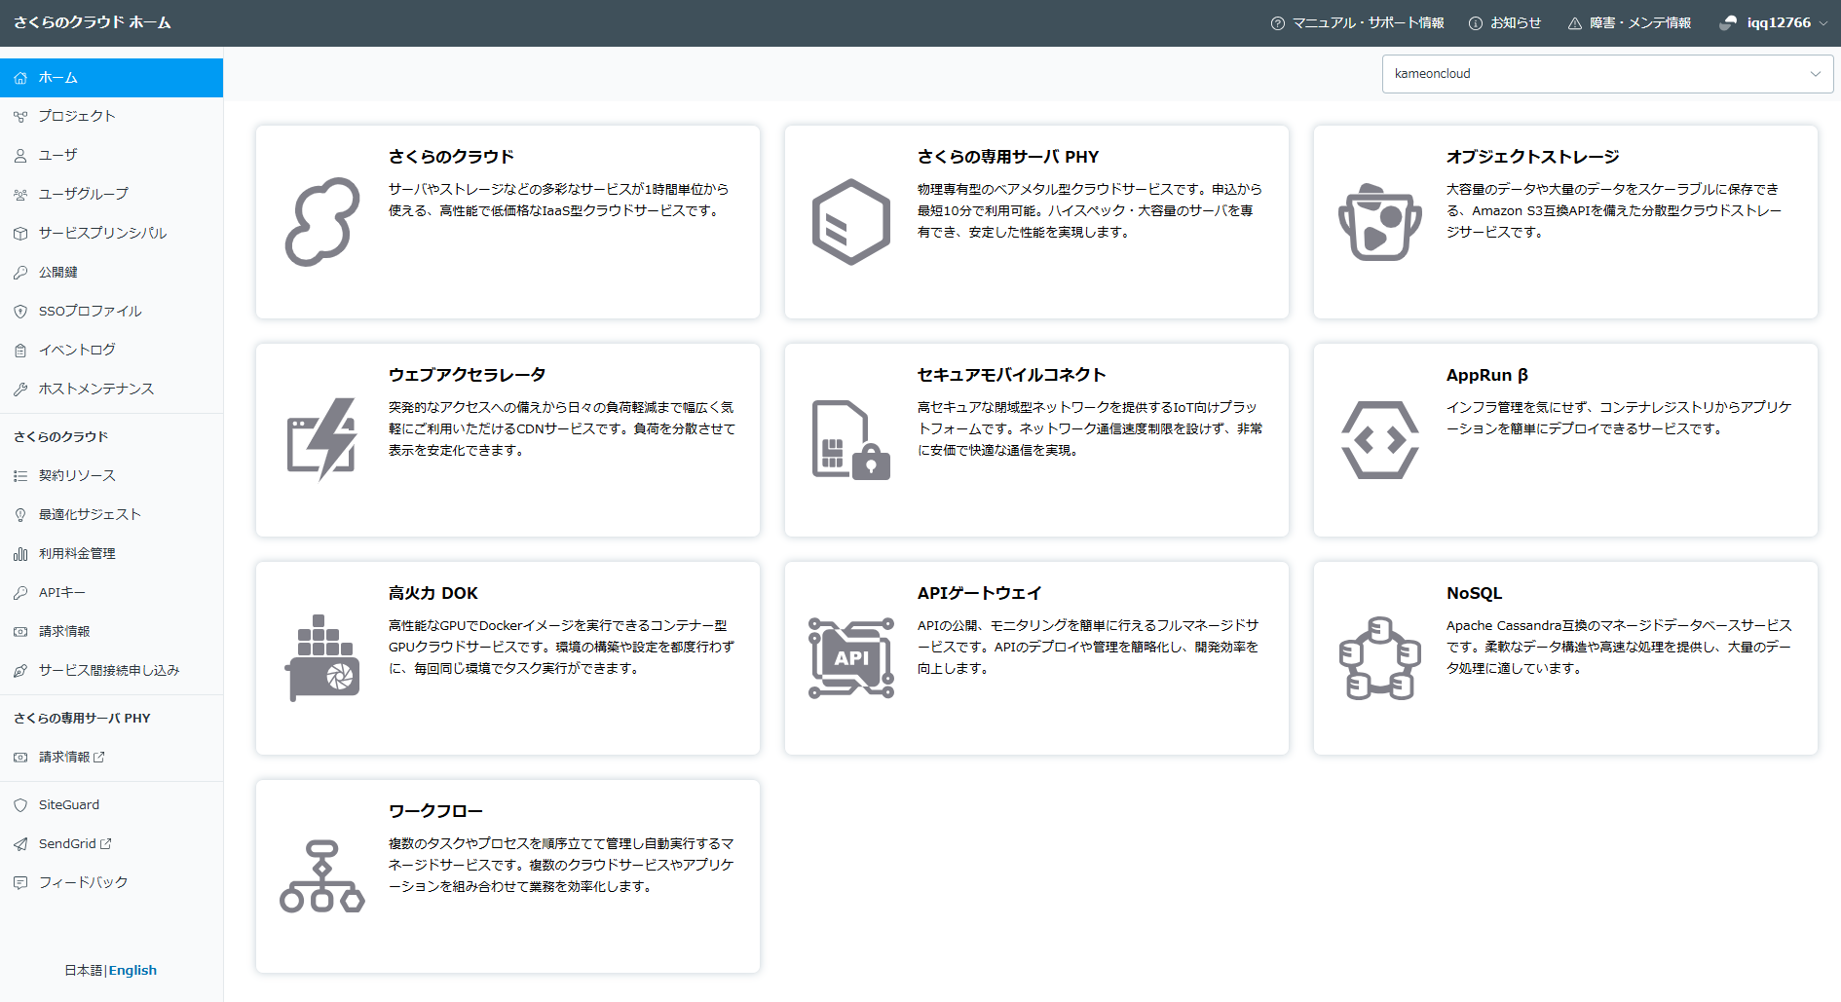Expand the iqq12766 account menu
The image size is (1841, 1002).
point(1773,22)
